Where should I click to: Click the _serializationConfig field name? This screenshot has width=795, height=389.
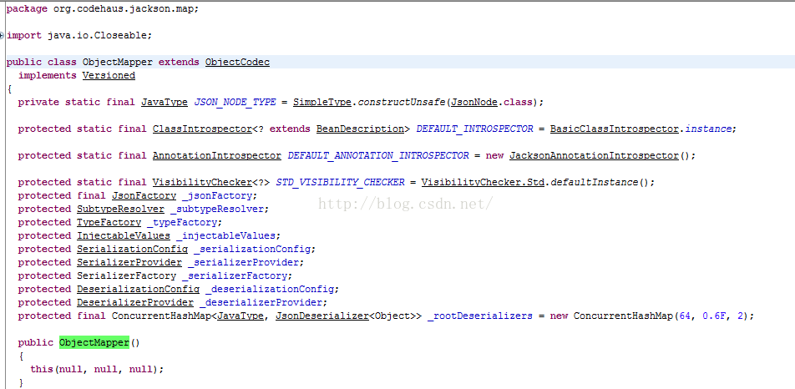click(x=252, y=250)
